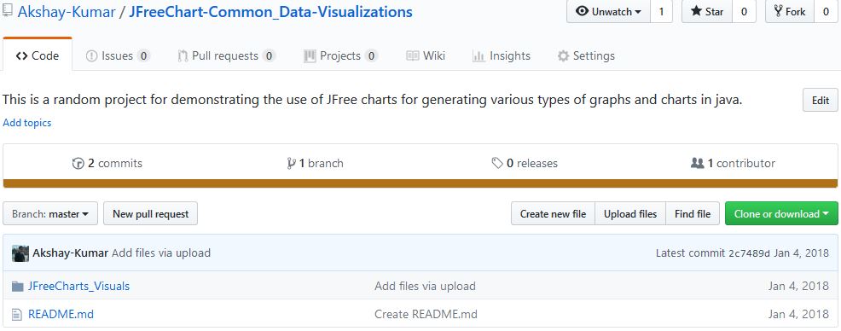Click Upload files button
The height and width of the screenshot is (331, 841).
click(x=630, y=213)
